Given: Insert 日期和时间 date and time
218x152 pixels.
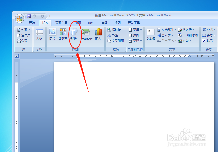Looking at the screenshot, I should click(x=188, y=35).
